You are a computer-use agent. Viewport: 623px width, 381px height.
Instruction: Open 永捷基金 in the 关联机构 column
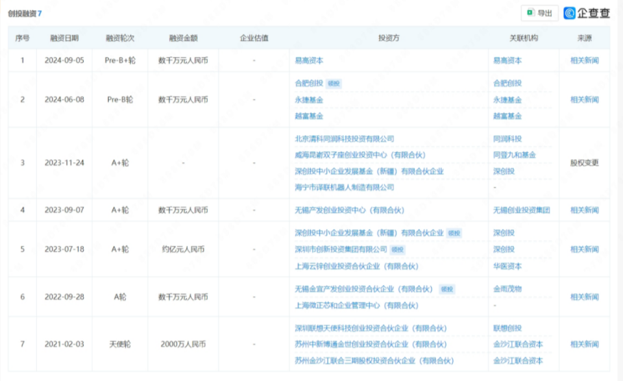[x=507, y=100]
